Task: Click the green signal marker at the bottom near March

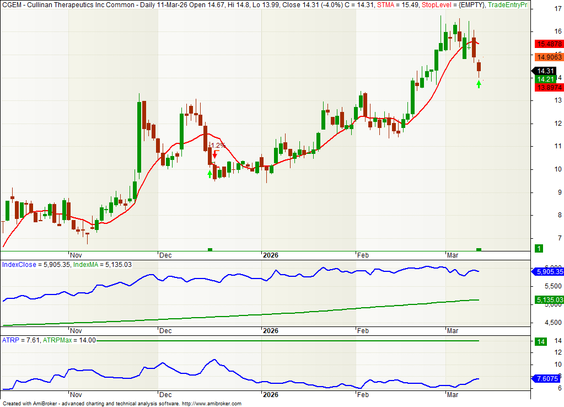Action: click(x=479, y=250)
